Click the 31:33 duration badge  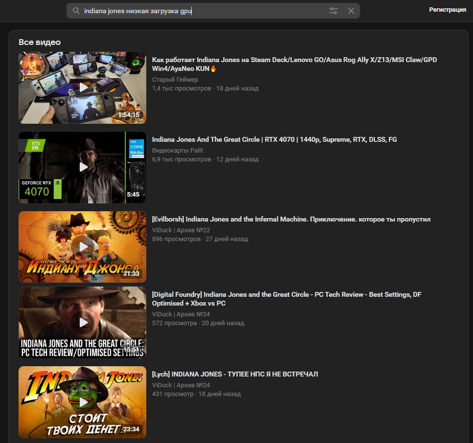pyautogui.click(x=131, y=274)
